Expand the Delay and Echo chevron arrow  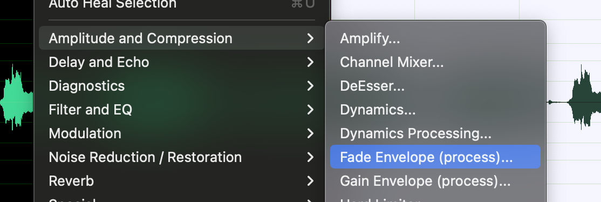pyautogui.click(x=310, y=62)
